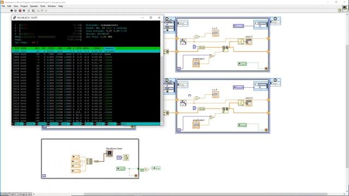349x196 pixels.
Task: Click the Step Out toolbar icon
Action: click(46, 11)
